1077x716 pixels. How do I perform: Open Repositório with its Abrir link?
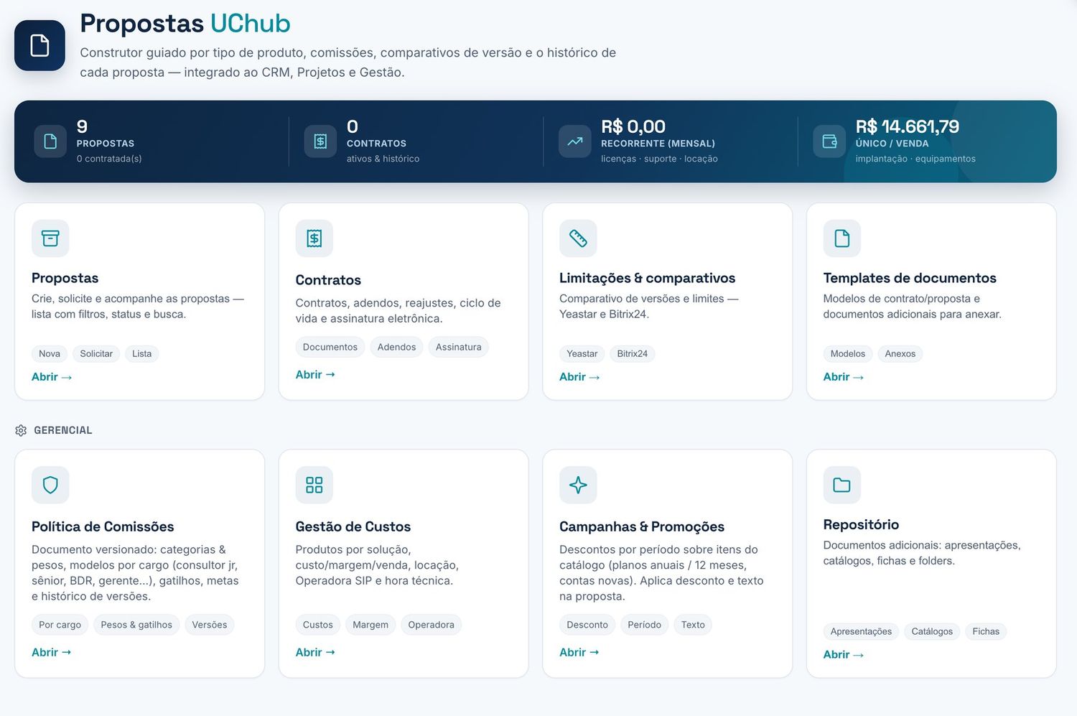tap(843, 655)
